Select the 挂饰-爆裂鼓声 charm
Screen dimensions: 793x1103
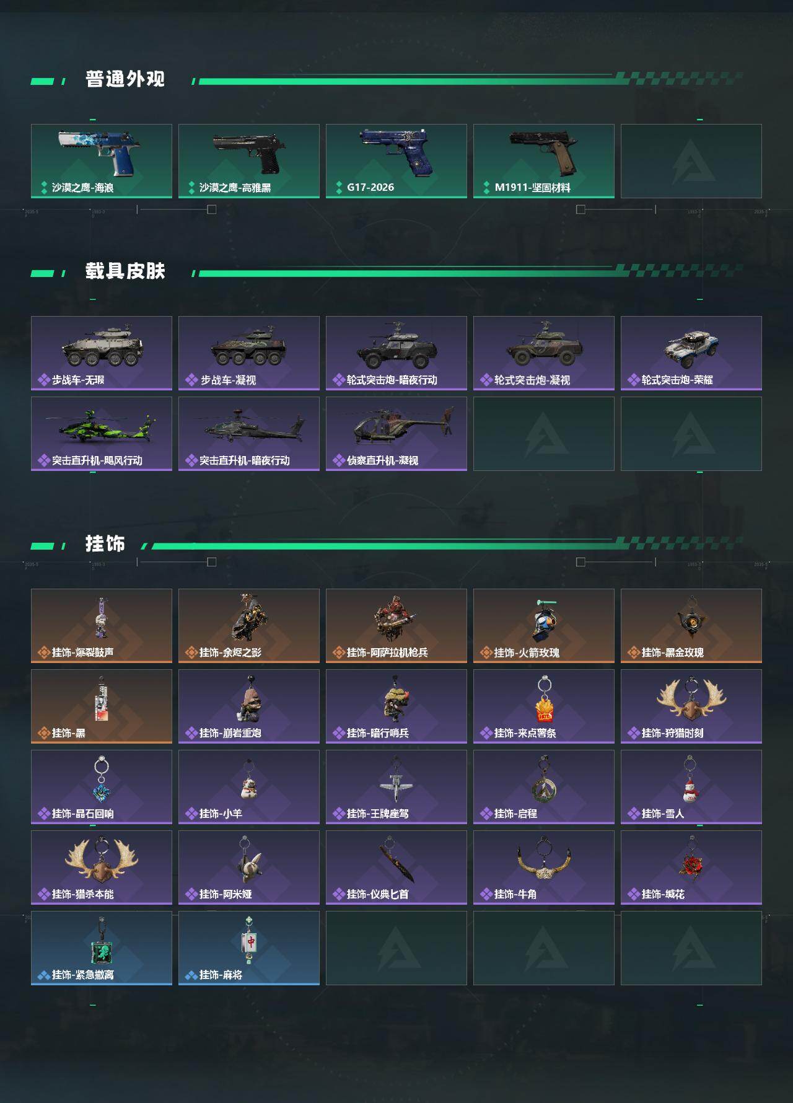pos(102,626)
